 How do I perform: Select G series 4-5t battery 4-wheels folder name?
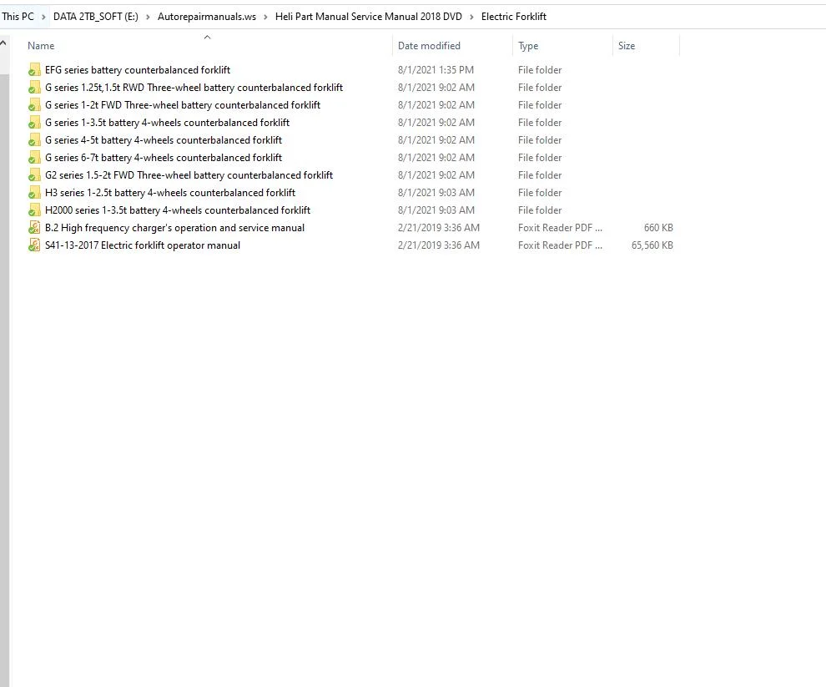[x=164, y=140]
